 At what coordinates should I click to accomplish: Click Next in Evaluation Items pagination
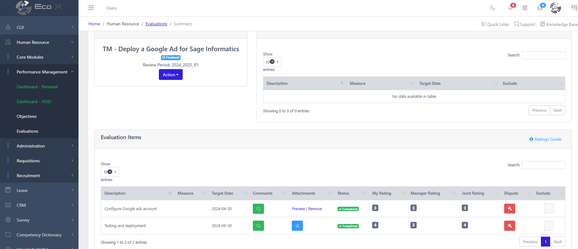[558, 242]
